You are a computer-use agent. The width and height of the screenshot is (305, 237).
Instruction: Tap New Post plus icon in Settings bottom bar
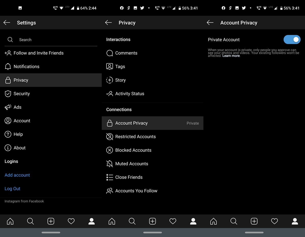pyautogui.click(x=51, y=221)
